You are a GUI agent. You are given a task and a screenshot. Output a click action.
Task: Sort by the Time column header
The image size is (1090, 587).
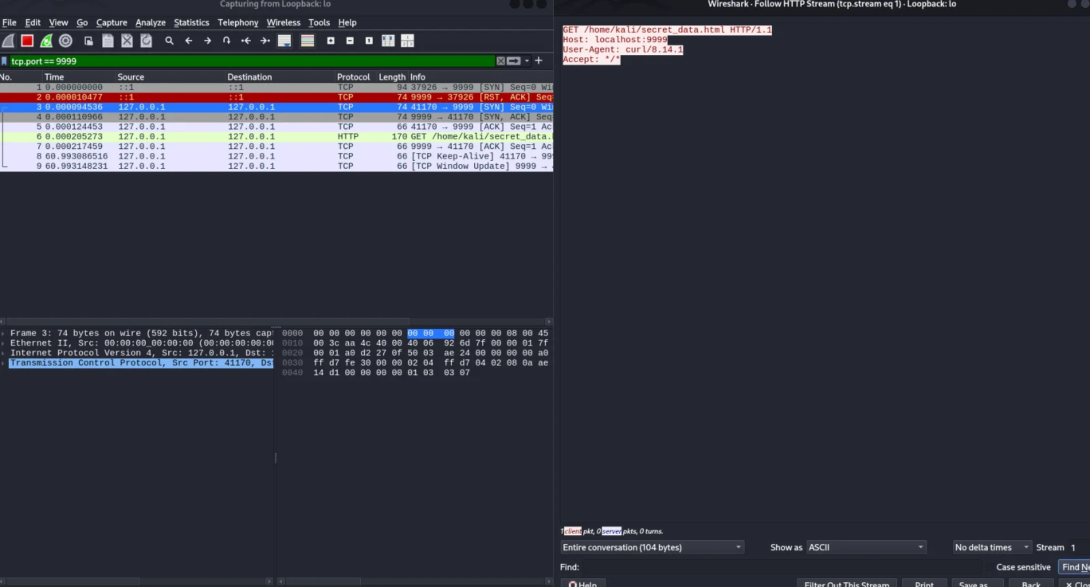(78, 77)
